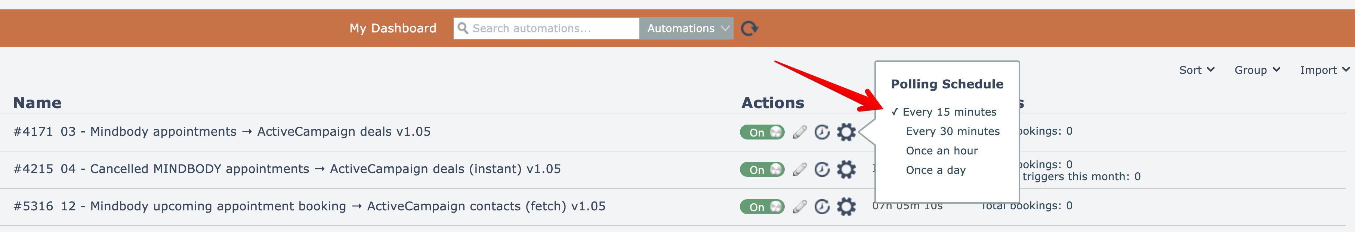Choose Once a day polling schedule
This screenshot has width=1355, height=232.
click(x=935, y=170)
